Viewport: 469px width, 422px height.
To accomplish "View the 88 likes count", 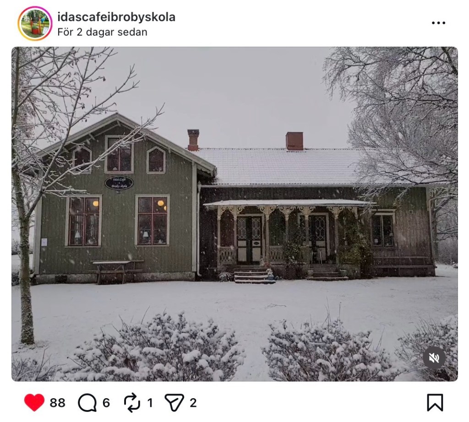I will point(57,403).
